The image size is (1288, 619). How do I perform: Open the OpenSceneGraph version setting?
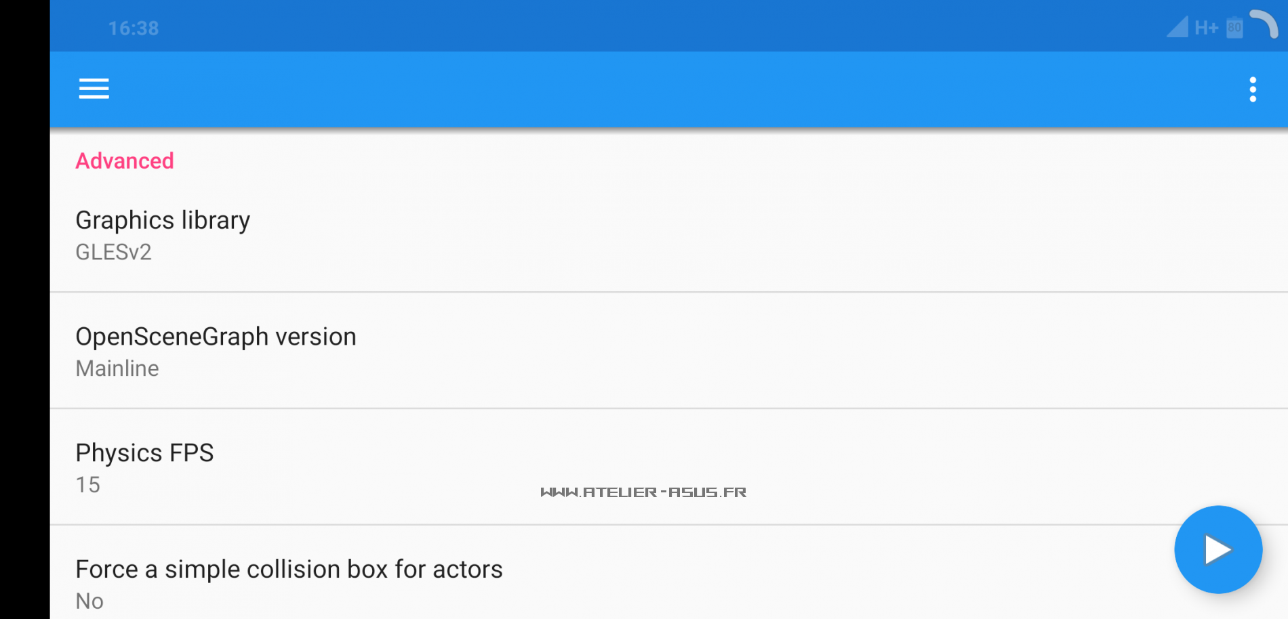pos(216,337)
